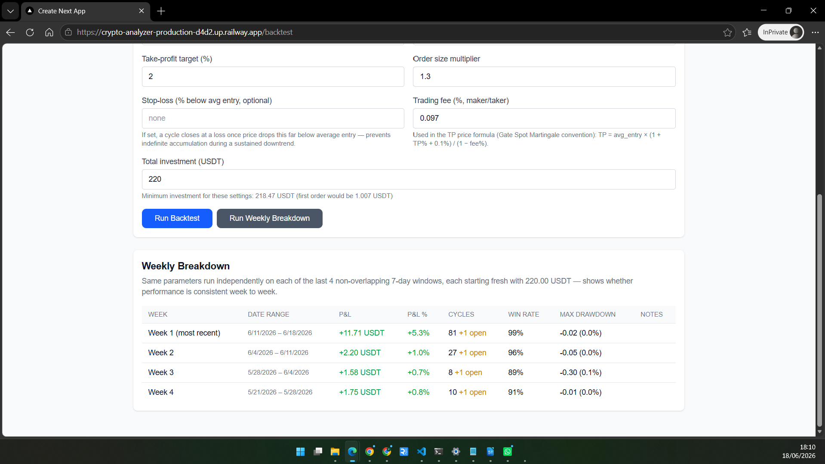The height and width of the screenshot is (464, 825).
Task: Focus the Stop-loss input field
Action: coord(273,118)
